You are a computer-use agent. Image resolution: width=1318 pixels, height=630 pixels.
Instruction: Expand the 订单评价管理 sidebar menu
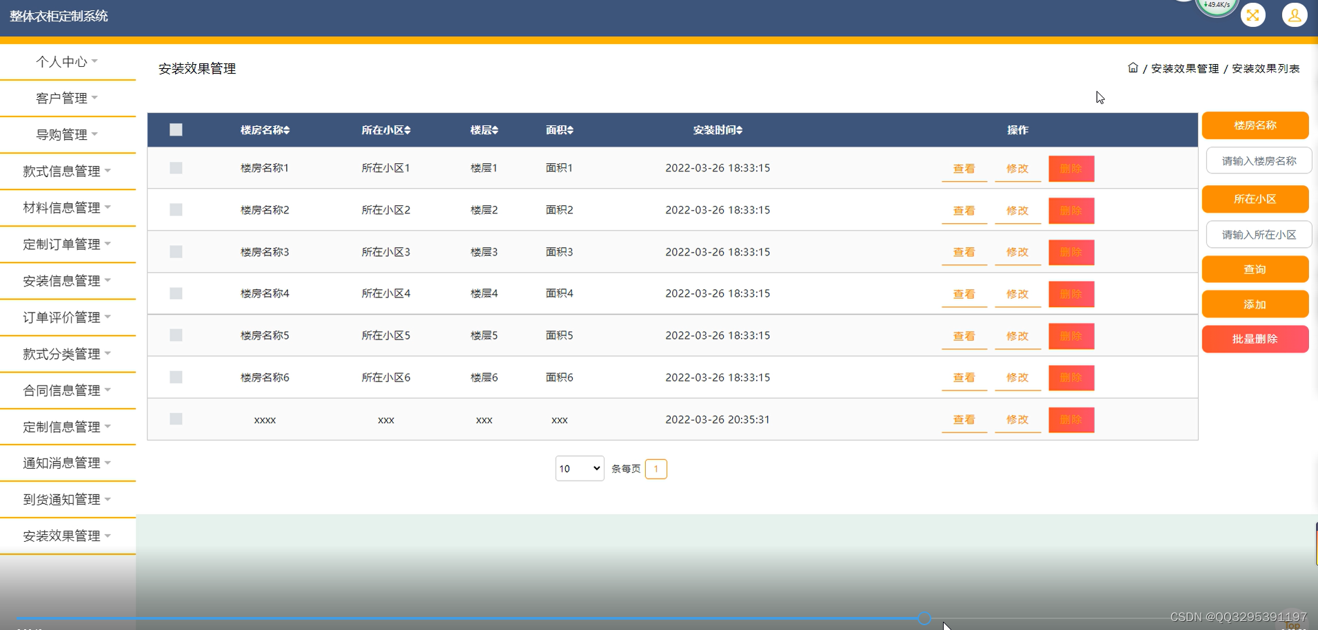pos(68,317)
